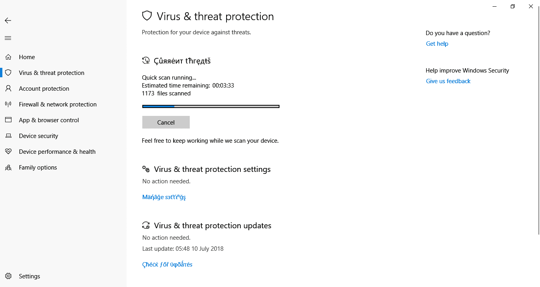Click the Account protection person icon
540x287 pixels.
coord(8,89)
